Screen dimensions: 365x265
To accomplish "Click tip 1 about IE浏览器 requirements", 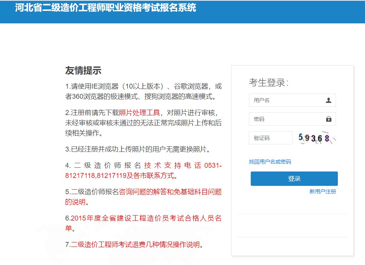I will pyautogui.click(x=143, y=91).
